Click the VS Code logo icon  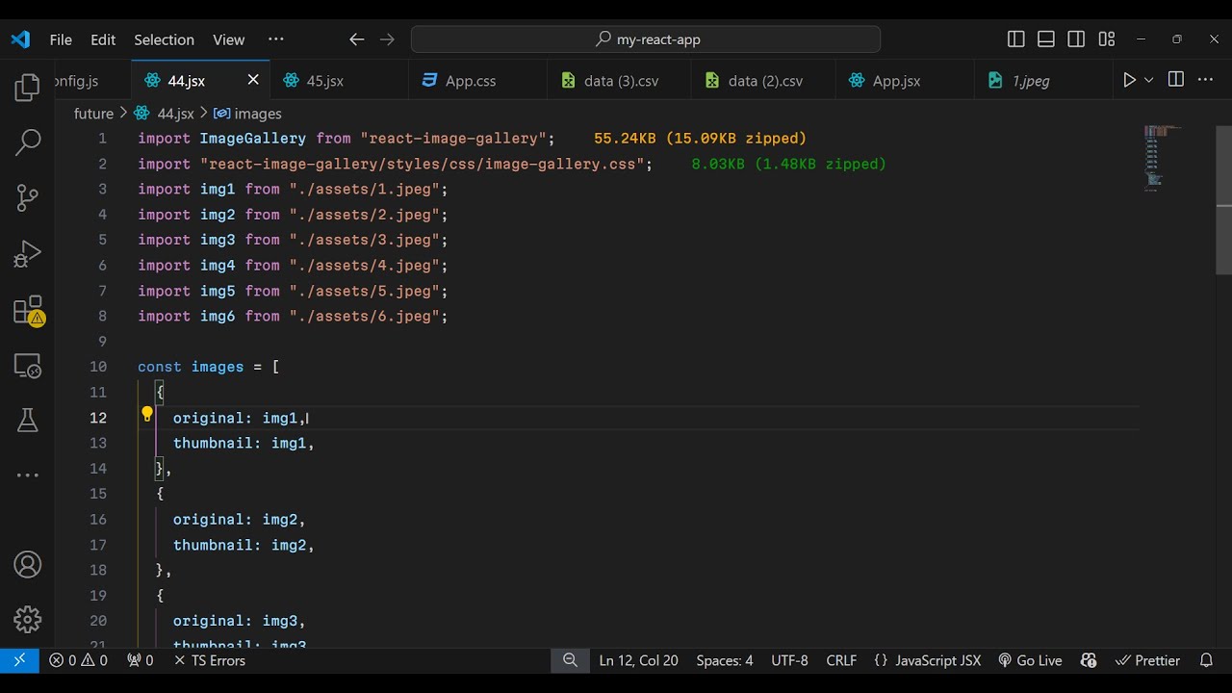pyautogui.click(x=20, y=39)
